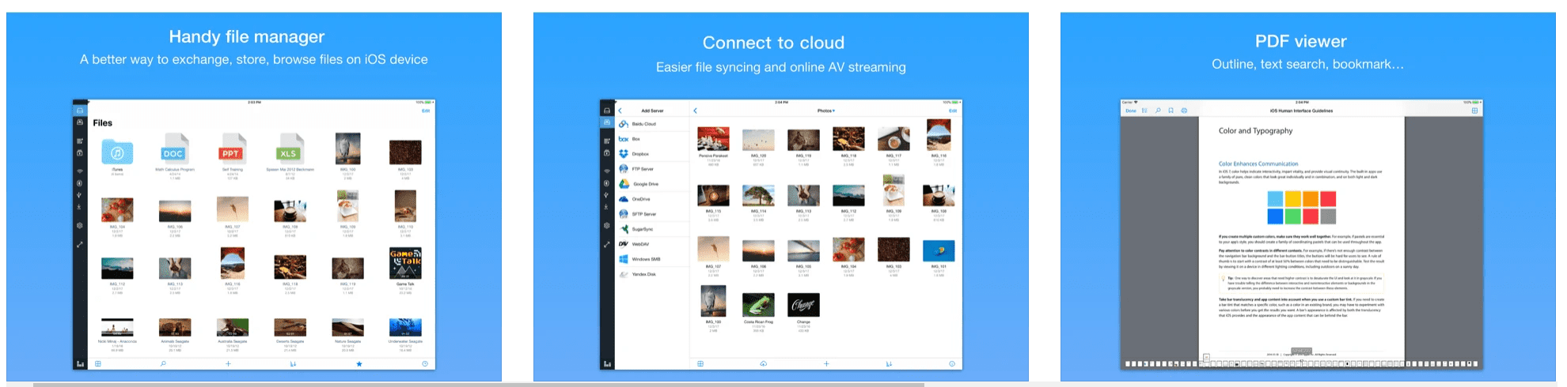Screen dimensions: 1567x387
Task: Toggle grid view in Files bottom toolbar
Action: [x=98, y=364]
